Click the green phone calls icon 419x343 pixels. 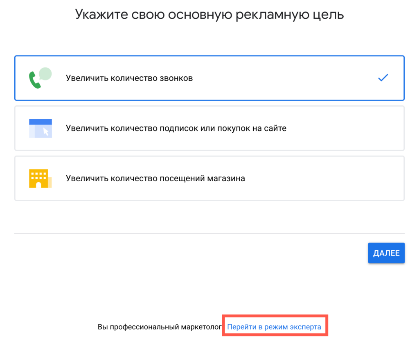point(41,78)
